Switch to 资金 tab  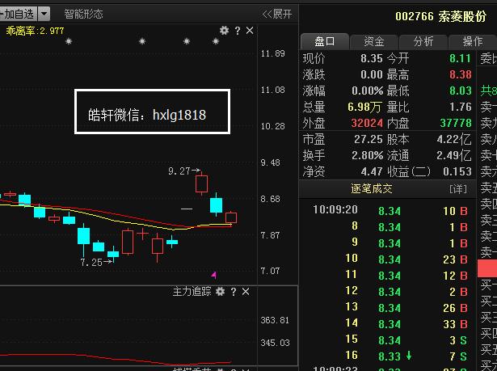tap(373, 41)
